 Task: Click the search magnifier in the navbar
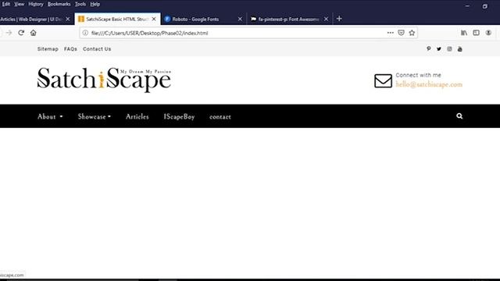(459, 116)
